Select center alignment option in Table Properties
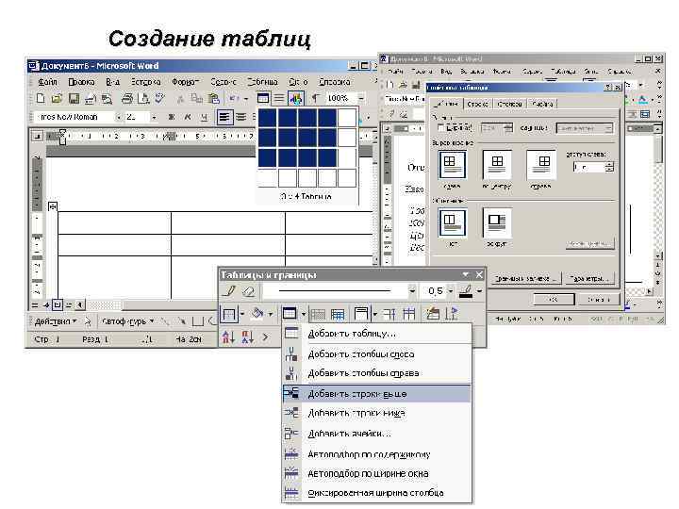679x509 pixels. (x=497, y=164)
